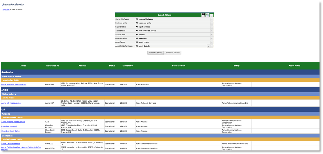Image resolution: width=323 pixels, height=154 pixels.
Task: Open the Search Term dropdown
Action: click(212, 35)
